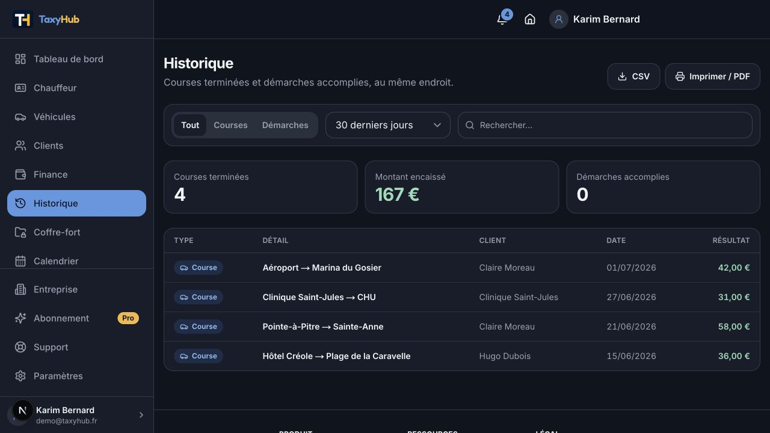
Task: Open Calendrier menu item
Action: pyautogui.click(x=76, y=260)
